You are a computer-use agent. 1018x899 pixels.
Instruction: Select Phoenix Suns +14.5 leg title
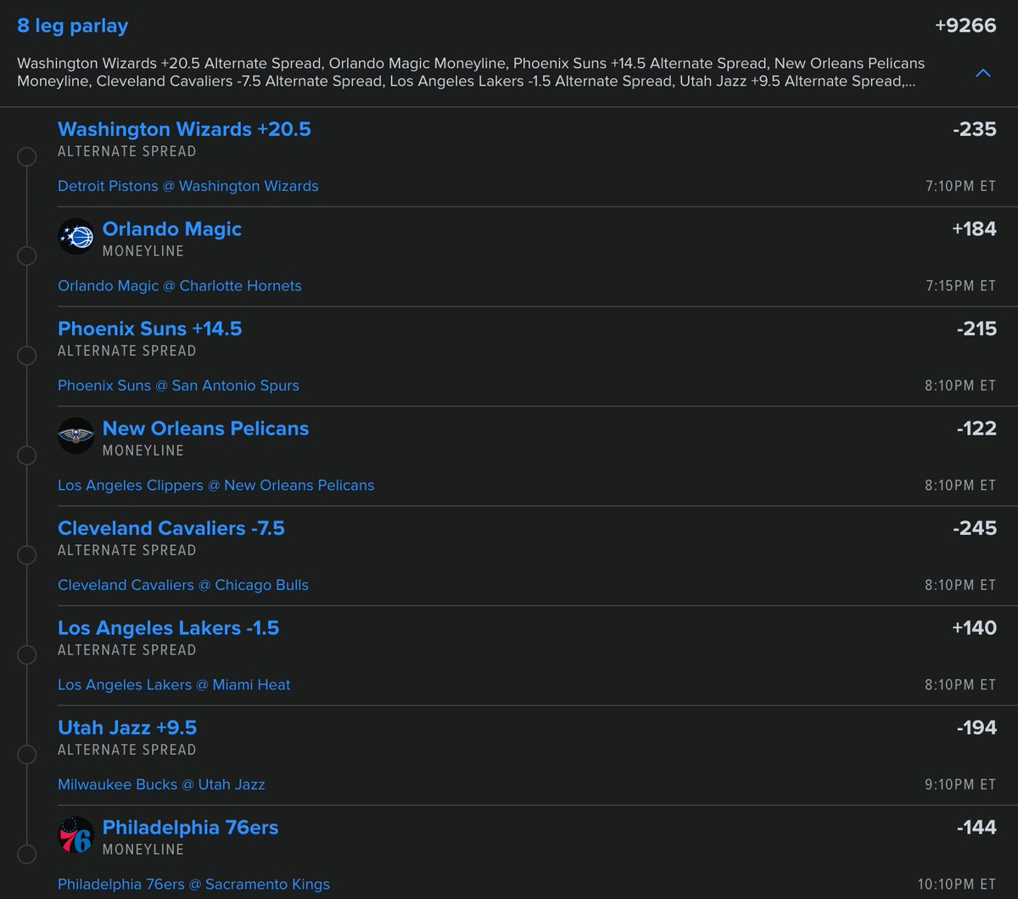point(150,329)
